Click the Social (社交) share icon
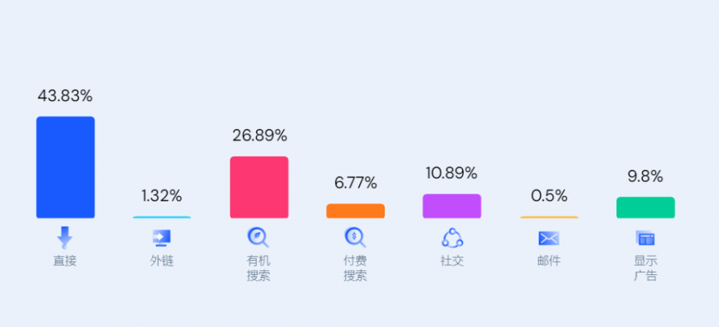This screenshot has width=719, height=327. point(452,238)
